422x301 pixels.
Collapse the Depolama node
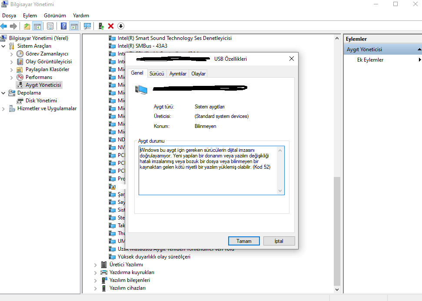(x=3, y=93)
